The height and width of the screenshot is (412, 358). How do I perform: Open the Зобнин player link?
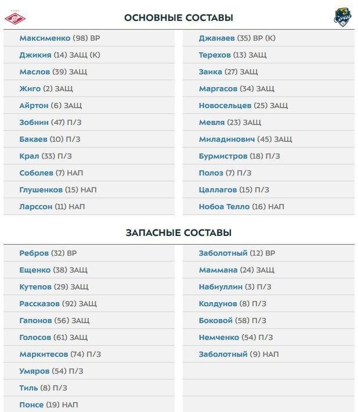click(35, 123)
